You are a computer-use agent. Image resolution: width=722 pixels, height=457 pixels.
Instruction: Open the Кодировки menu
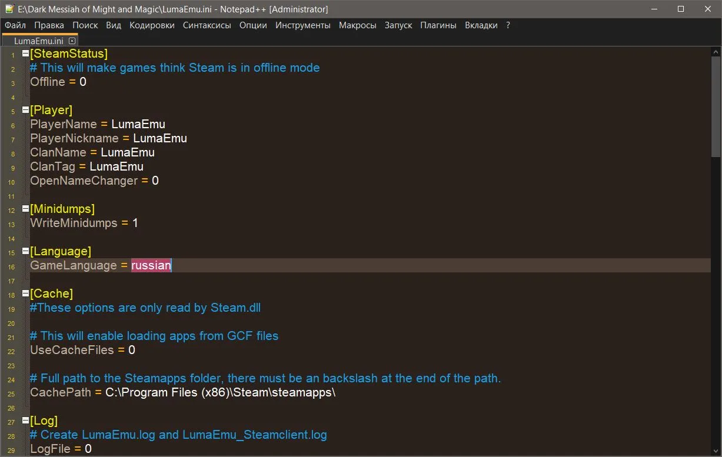click(x=152, y=25)
